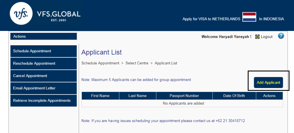Select Reschedule Appointment from Actions menu

pos(44,64)
